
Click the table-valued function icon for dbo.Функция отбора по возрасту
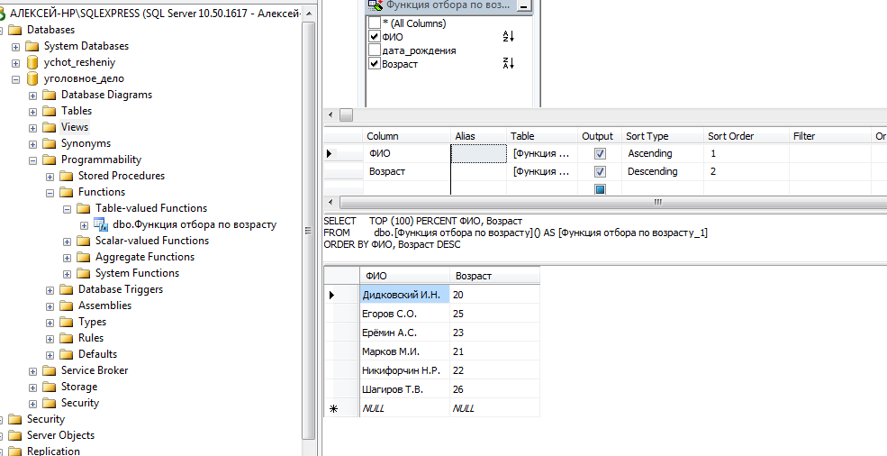click(100, 224)
